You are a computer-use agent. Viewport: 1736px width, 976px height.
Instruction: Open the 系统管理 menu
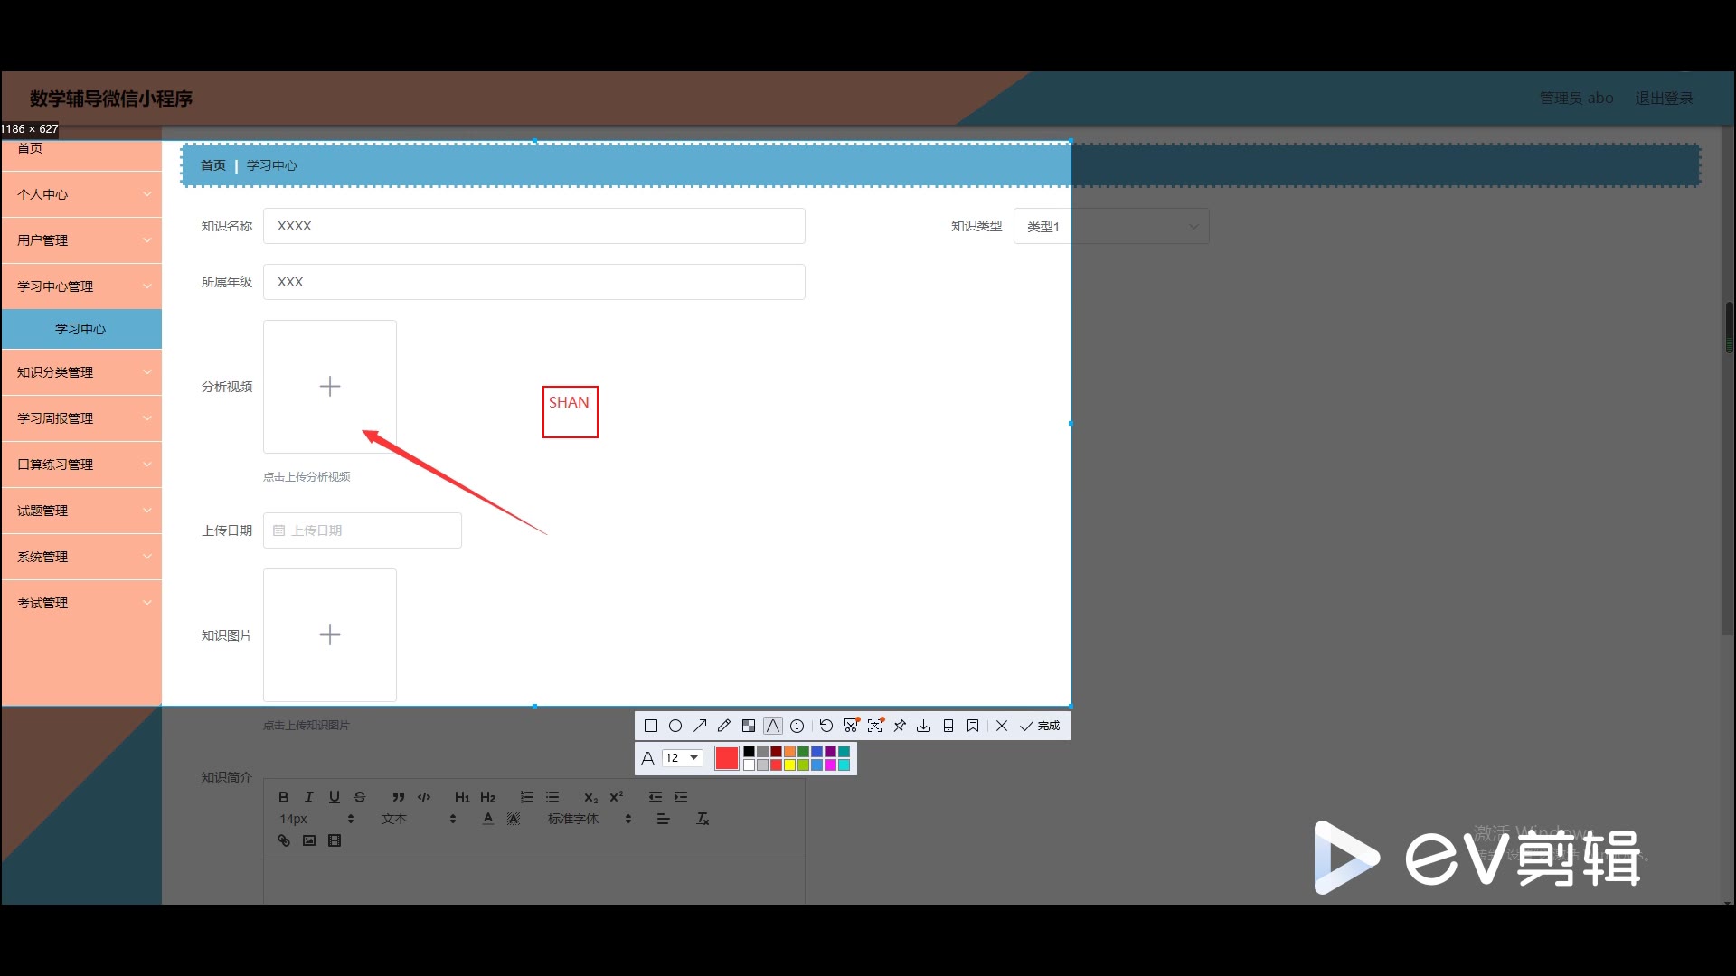[x=81, y=557]
